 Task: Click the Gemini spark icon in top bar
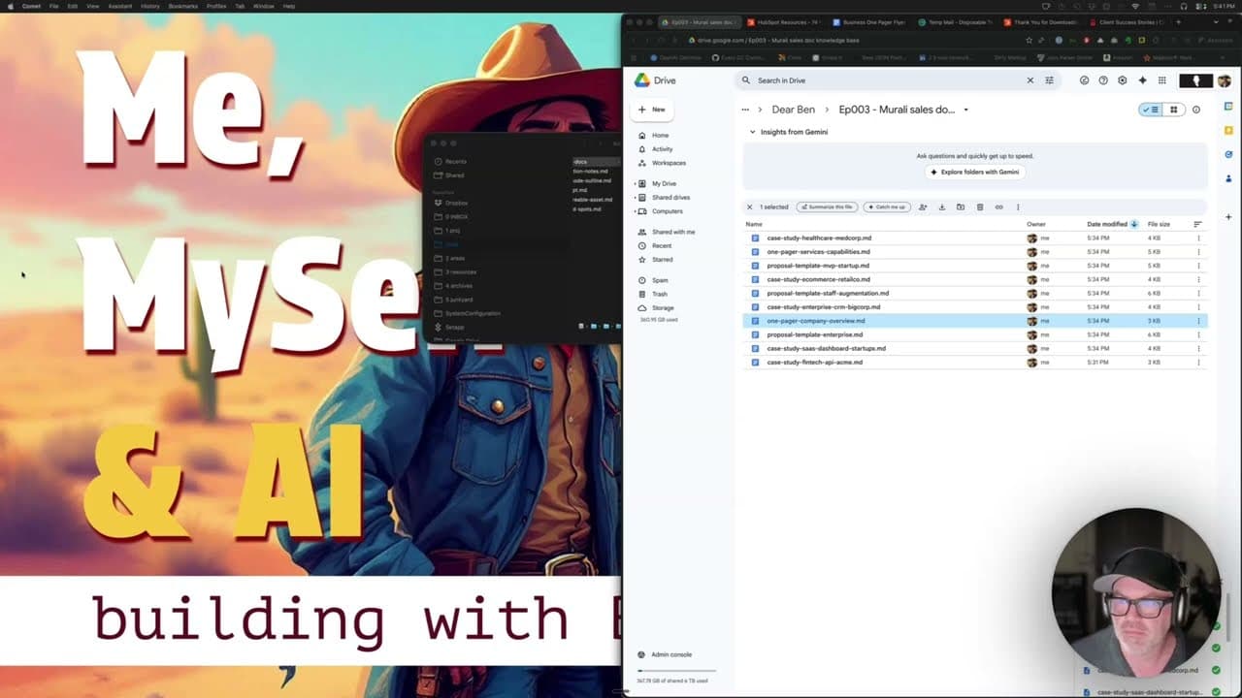point(1143,80)
